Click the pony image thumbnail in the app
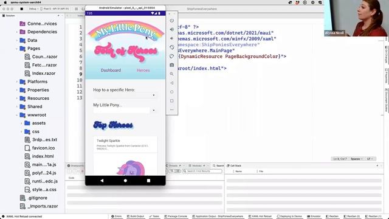Screen dimensions: 389x219 point(131,168)
